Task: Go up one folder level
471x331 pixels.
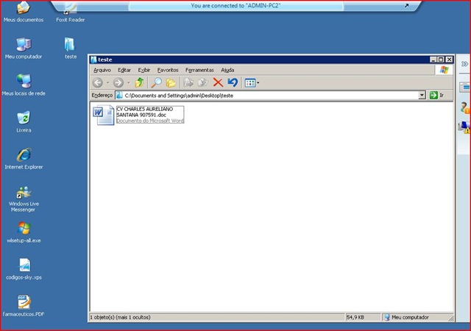Action: coord(140,83)
